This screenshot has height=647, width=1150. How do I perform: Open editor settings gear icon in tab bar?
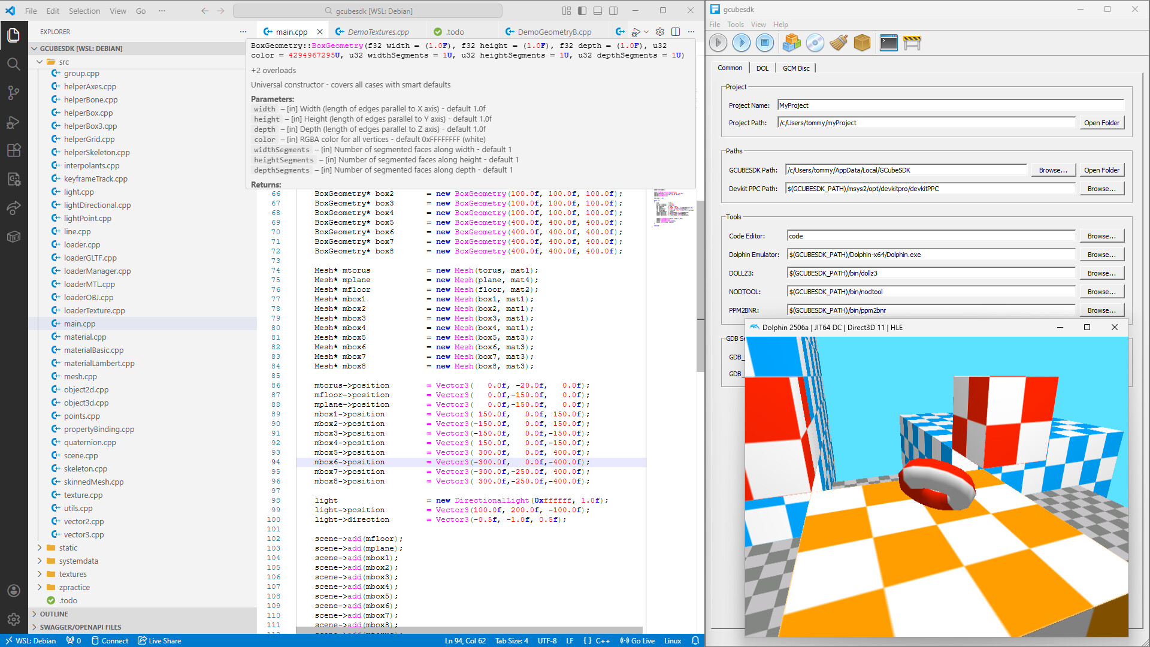660,32
